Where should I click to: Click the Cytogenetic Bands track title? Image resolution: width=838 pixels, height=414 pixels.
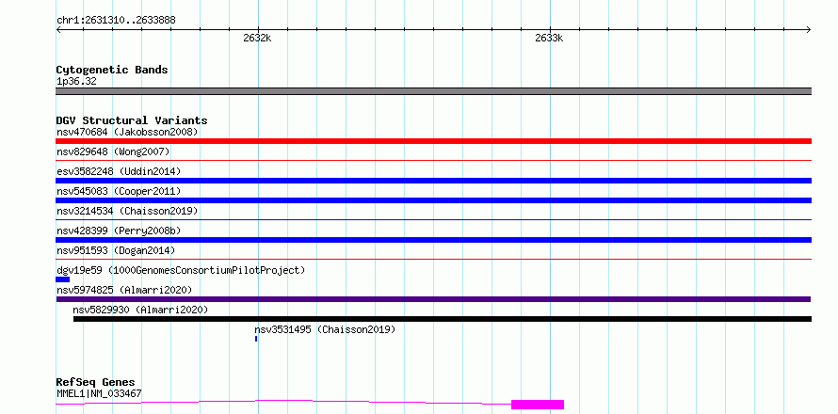112,70
